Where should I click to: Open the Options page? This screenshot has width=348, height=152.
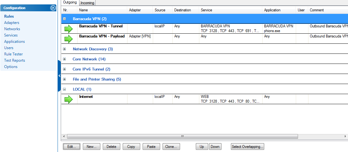pyautogui.click(x=11, y=67)
